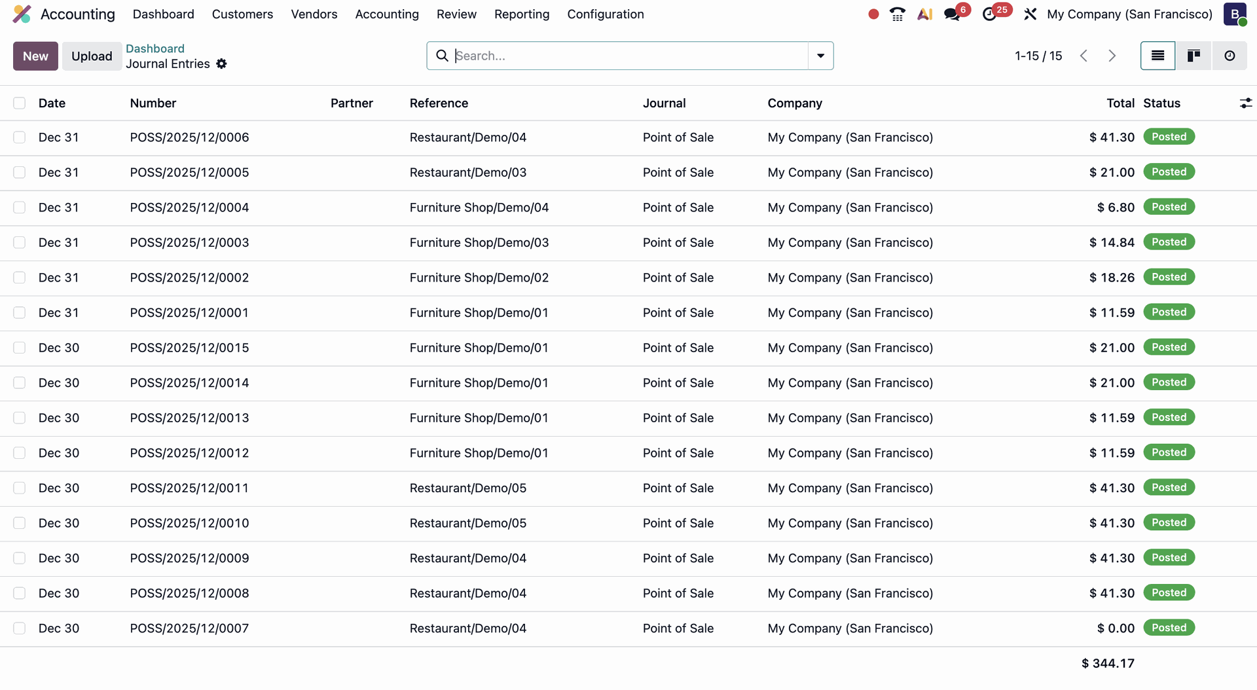Open the activities clock icon

(x=989, y=14)
